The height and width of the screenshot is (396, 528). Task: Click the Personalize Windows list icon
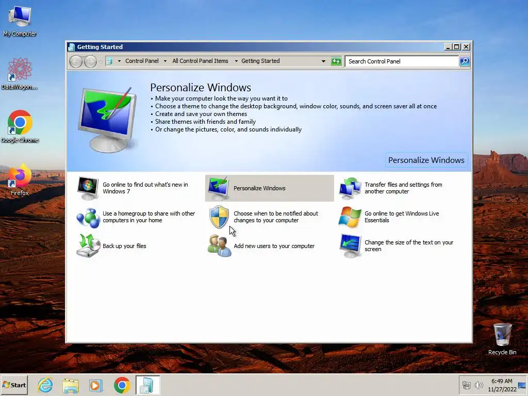[218, 188]
